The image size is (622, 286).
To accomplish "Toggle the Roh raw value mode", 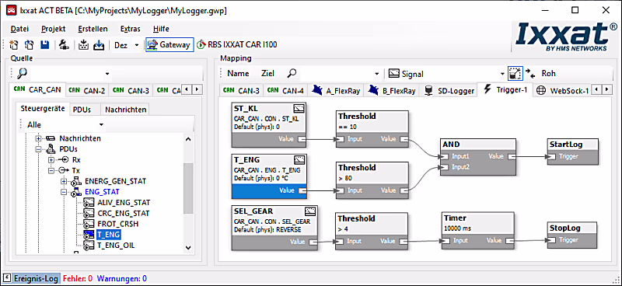I will [x=549, y=73].
